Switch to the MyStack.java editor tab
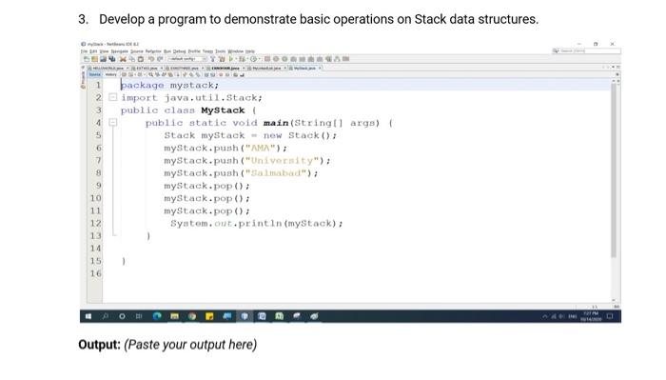The width and height of the screenshot is (666, 380). (304, 68)
